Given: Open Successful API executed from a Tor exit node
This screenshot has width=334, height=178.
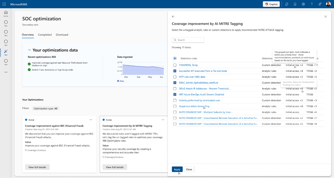Looking at the screenshot, I should pos(203,71).
